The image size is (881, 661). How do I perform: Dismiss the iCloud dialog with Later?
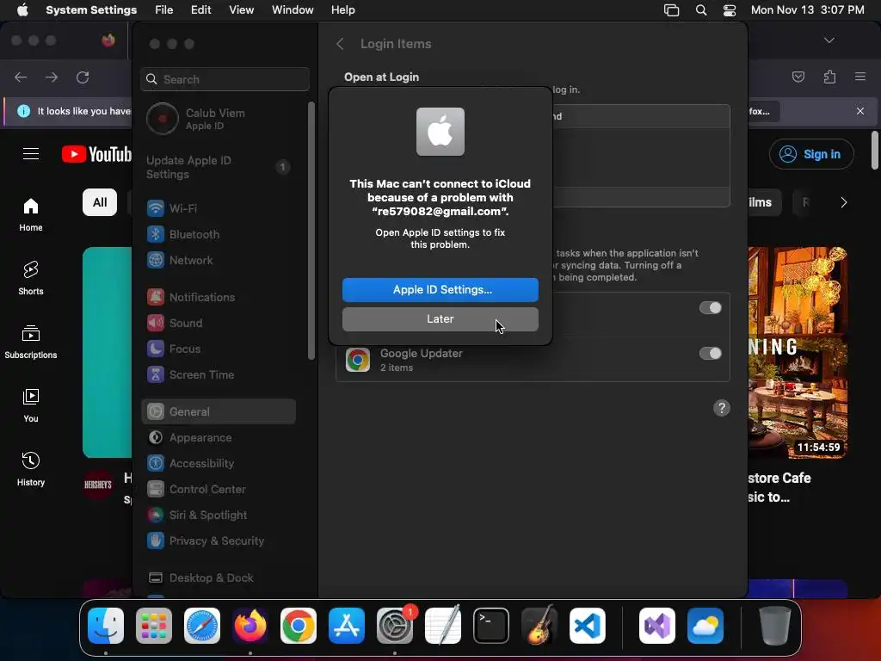point(440,318)
